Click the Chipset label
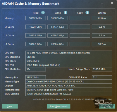This screenshot has width=117, height=112. [x=9, y=86]
